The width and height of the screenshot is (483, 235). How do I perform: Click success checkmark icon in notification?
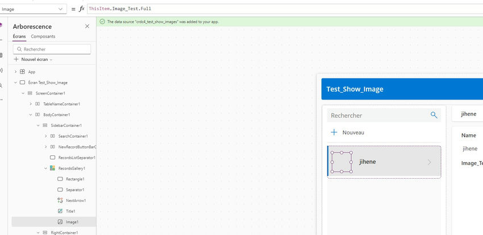102,22
